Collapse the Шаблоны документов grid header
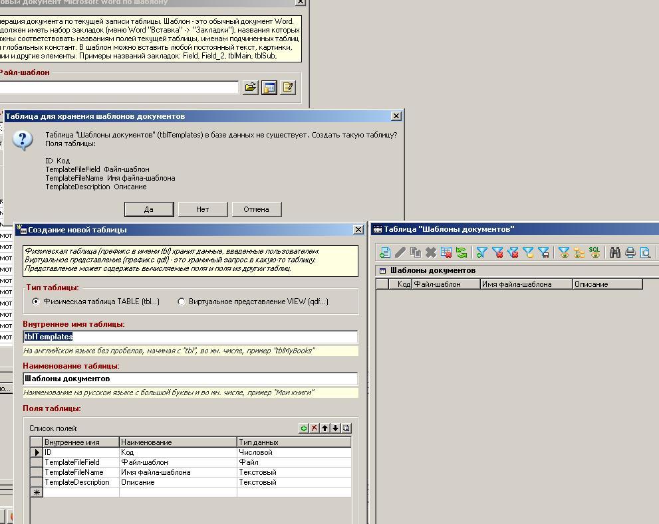The height and width of the screenshot is (524, 659). (x=382, y=271)
